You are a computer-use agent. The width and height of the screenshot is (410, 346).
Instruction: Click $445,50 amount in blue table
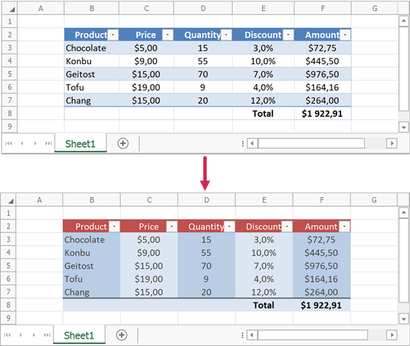(323, 61)
